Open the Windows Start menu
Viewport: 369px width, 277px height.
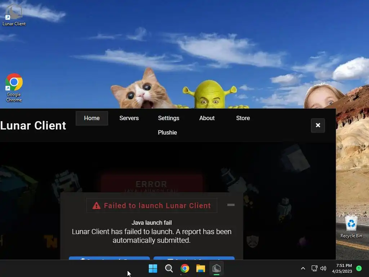tap(153, 268)
